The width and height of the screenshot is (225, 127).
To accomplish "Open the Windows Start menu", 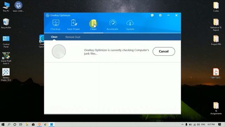I will [x=3, y=125].
